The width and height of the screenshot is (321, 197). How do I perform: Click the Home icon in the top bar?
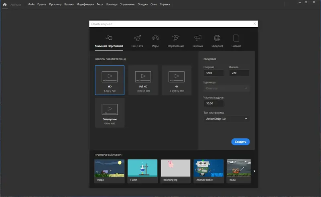(5, 4)
